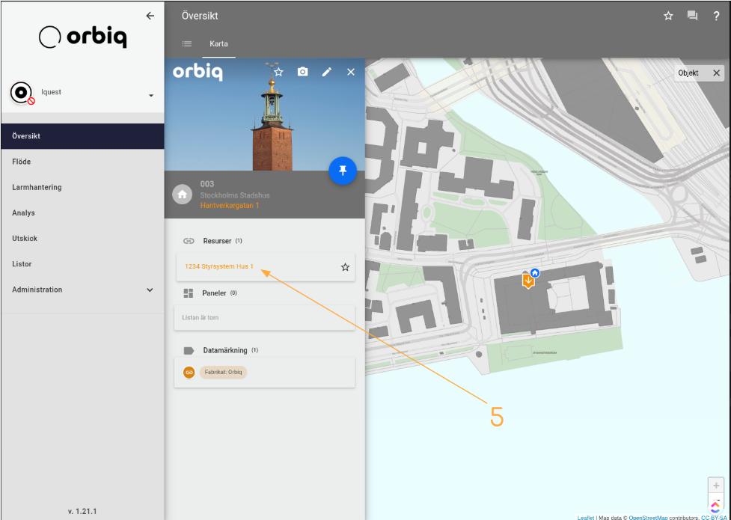Image resolution: width=731 pixels, height=520 pixels.
Task: Expand the Iquest account dropdown
Action: coord(150,96)
